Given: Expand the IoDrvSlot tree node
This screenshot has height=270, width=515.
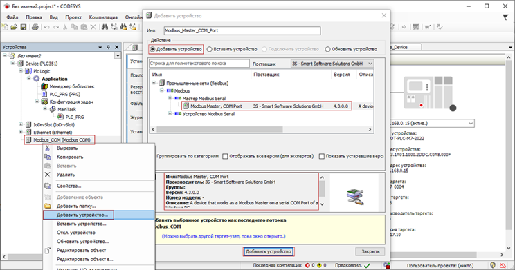Looking at the screenshot, I should 21,124.
